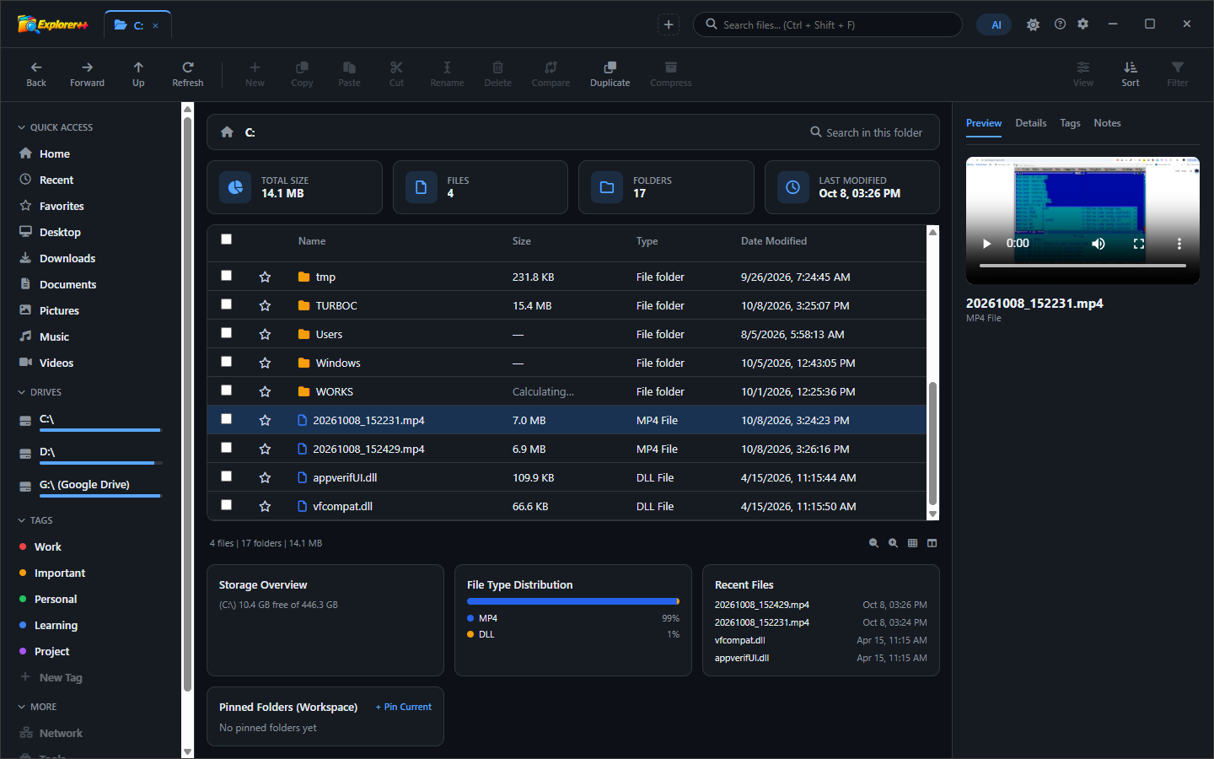Close the C: tab
The image size is (1214, 759).
click(155, 25)
